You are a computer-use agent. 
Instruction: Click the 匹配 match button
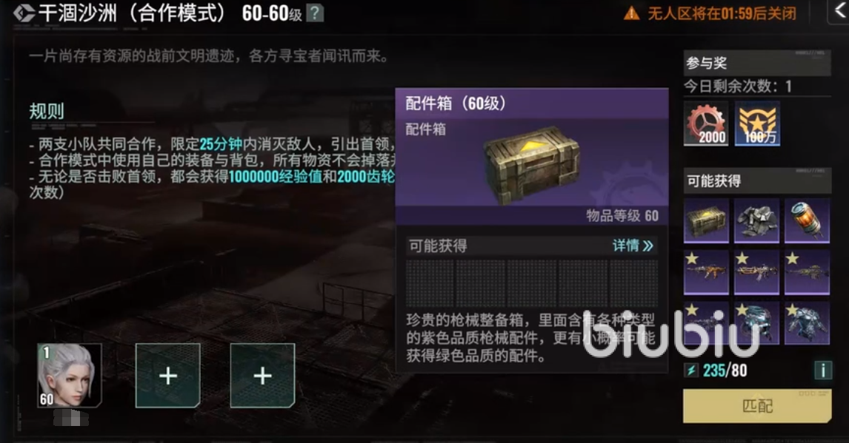(757, 406)
